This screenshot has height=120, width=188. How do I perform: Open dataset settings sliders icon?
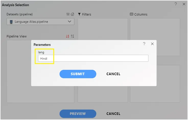pyautogui.click(x=68, y=14)
